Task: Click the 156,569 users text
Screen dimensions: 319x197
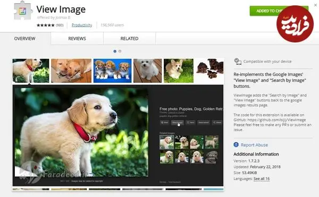Action: pos(112,25)
